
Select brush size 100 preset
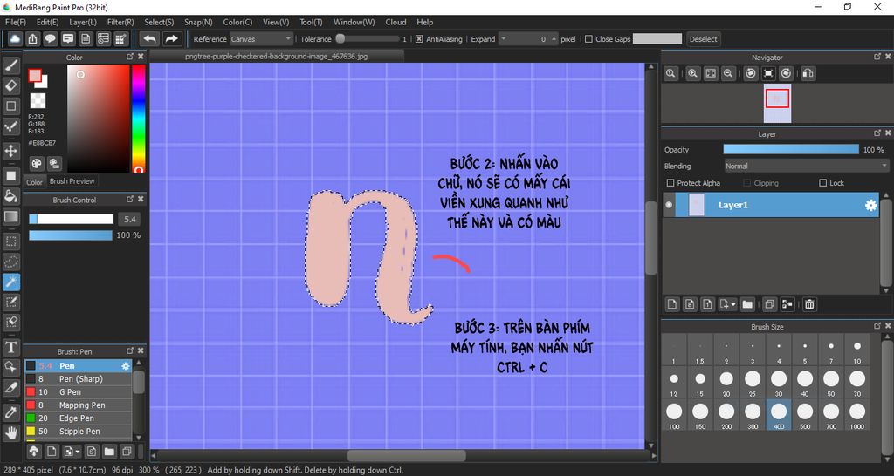point(674,414)
